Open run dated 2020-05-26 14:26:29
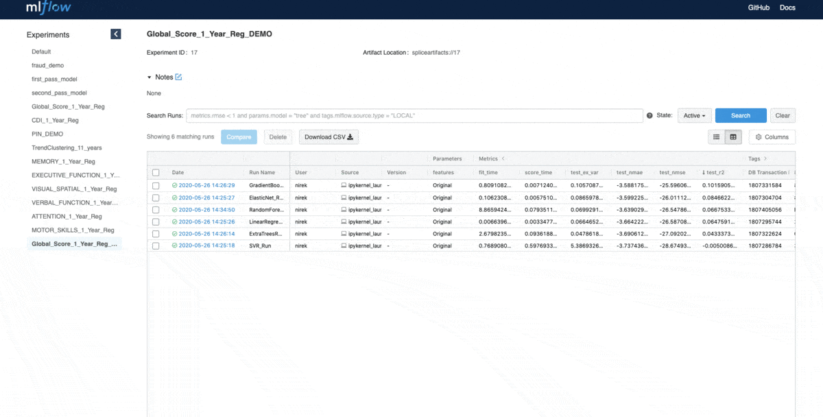Screen dimensions: 823x417 (206, 185)
